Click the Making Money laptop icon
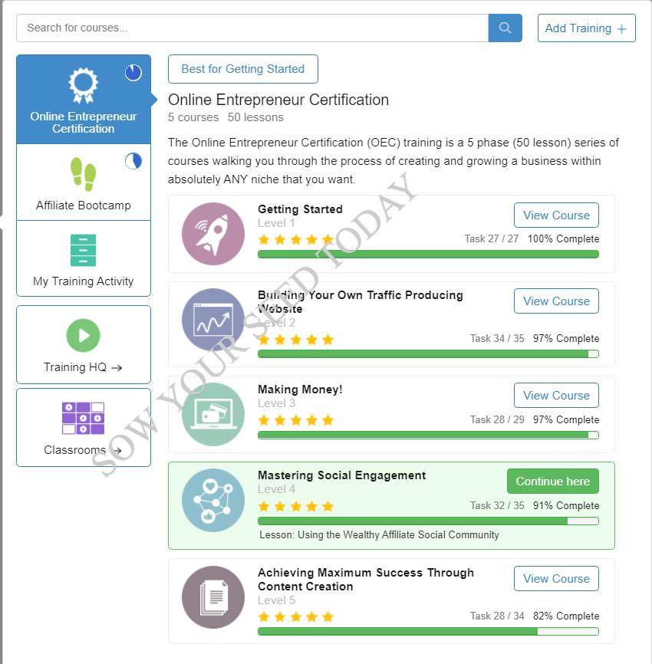652x664 pixels. (x=213, y=414)
